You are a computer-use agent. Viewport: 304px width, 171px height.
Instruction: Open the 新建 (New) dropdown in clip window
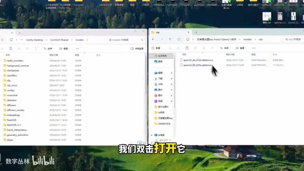[x=157, y=48]
